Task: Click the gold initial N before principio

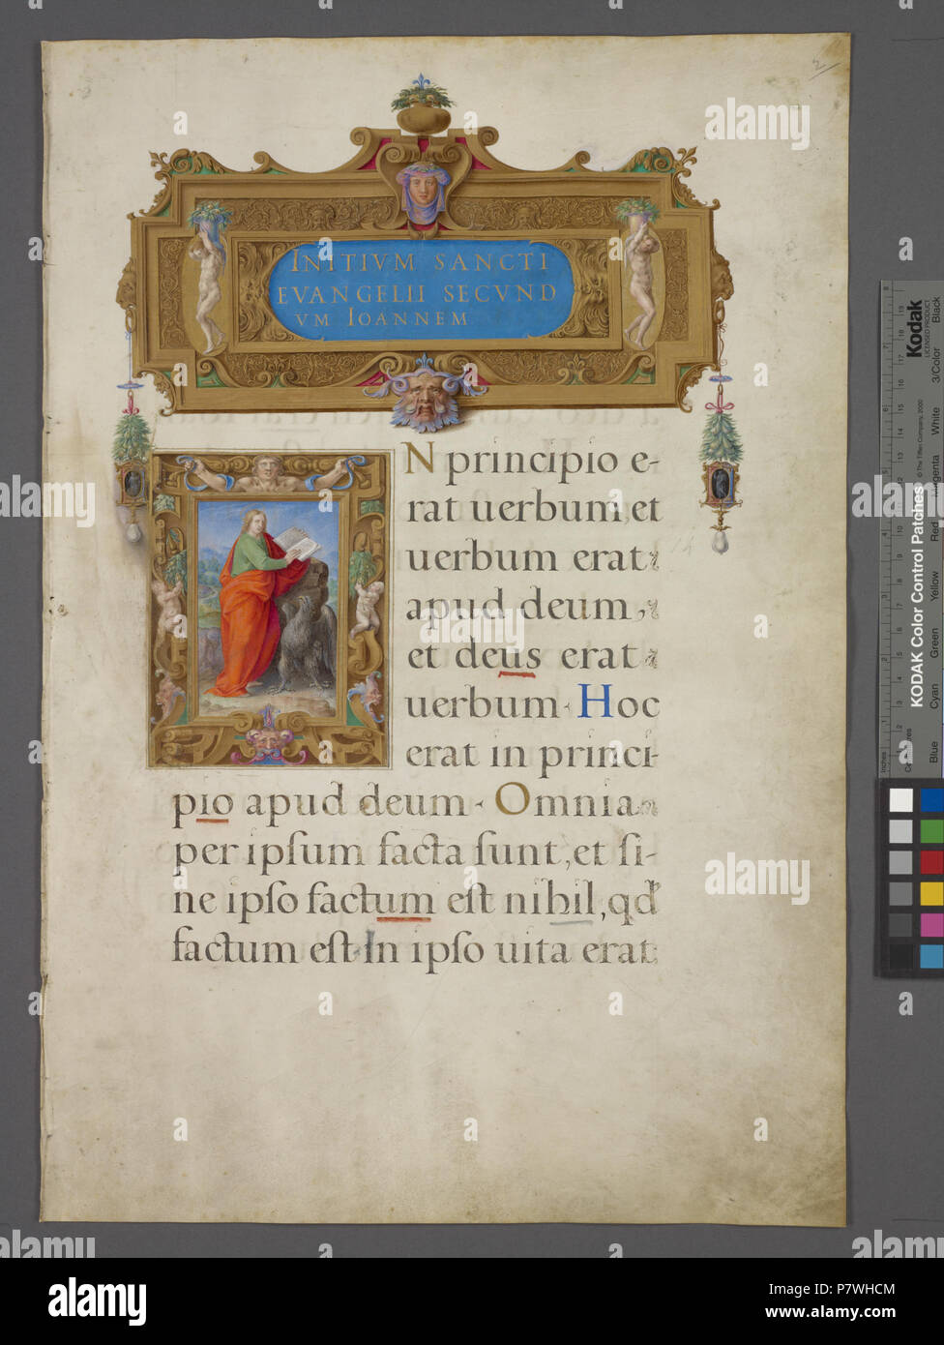Action: [420, 457]
